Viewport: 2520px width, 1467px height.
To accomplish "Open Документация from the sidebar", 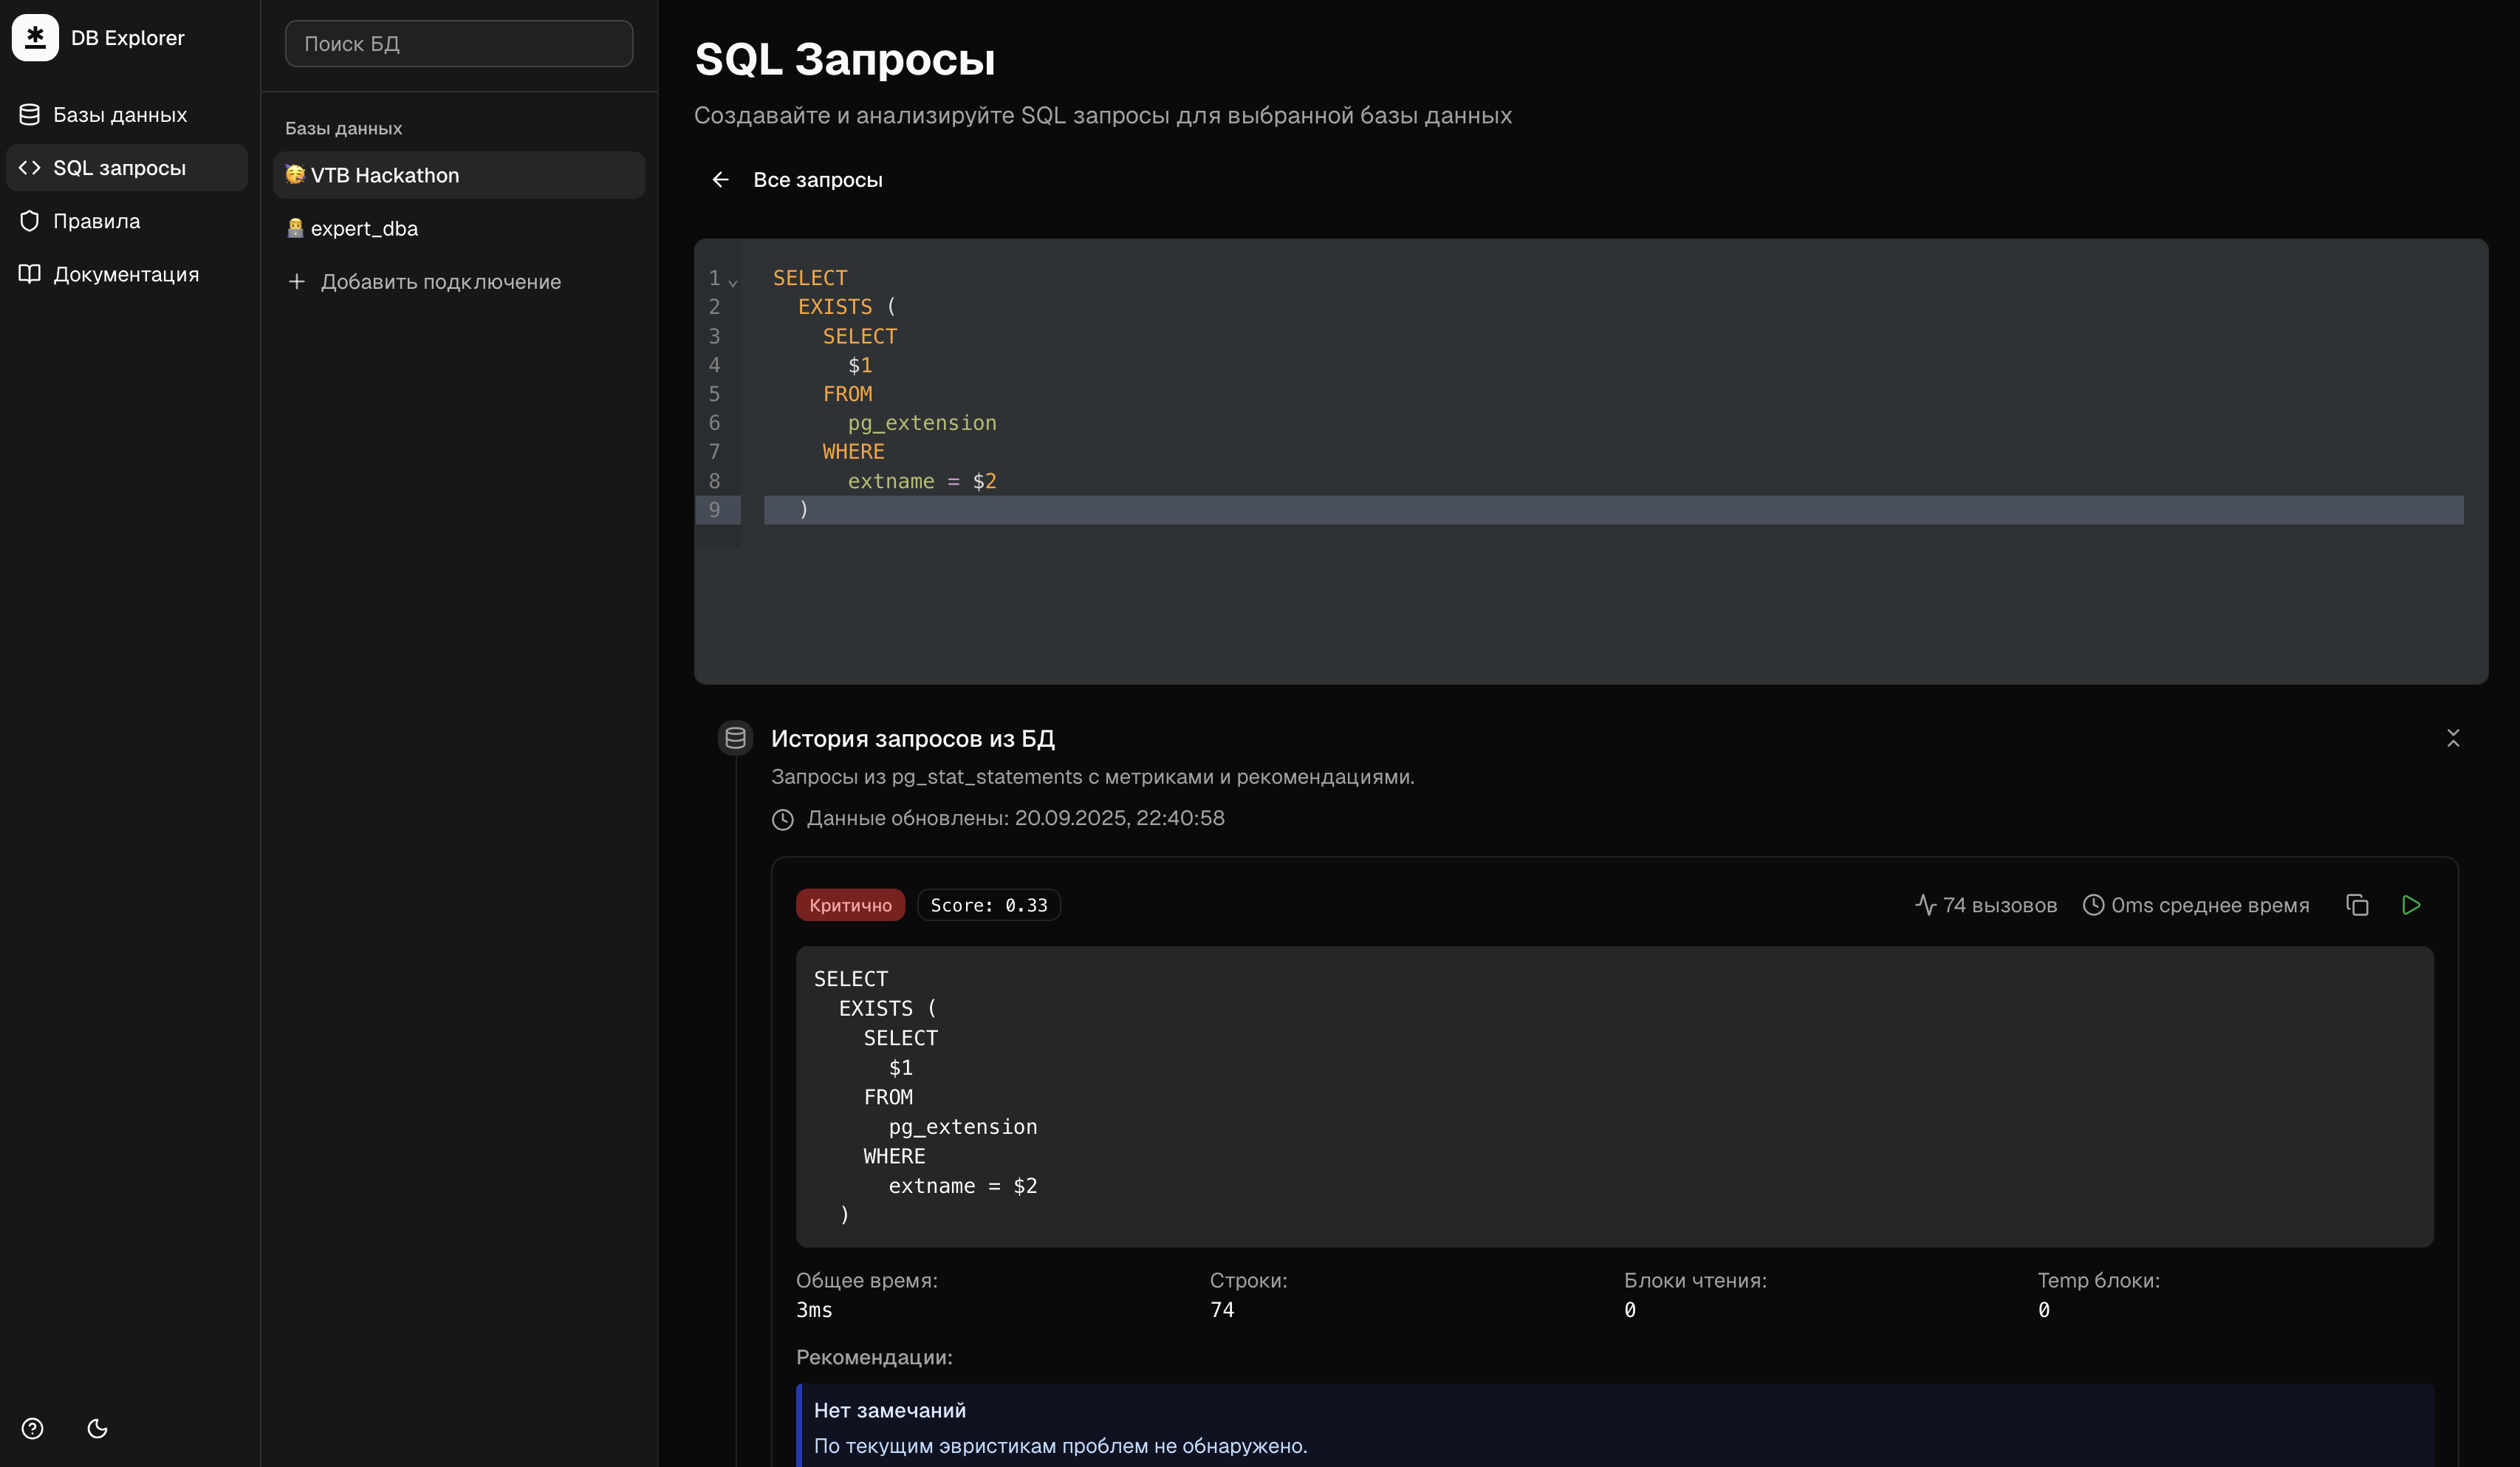I will [x=126, y=274].
